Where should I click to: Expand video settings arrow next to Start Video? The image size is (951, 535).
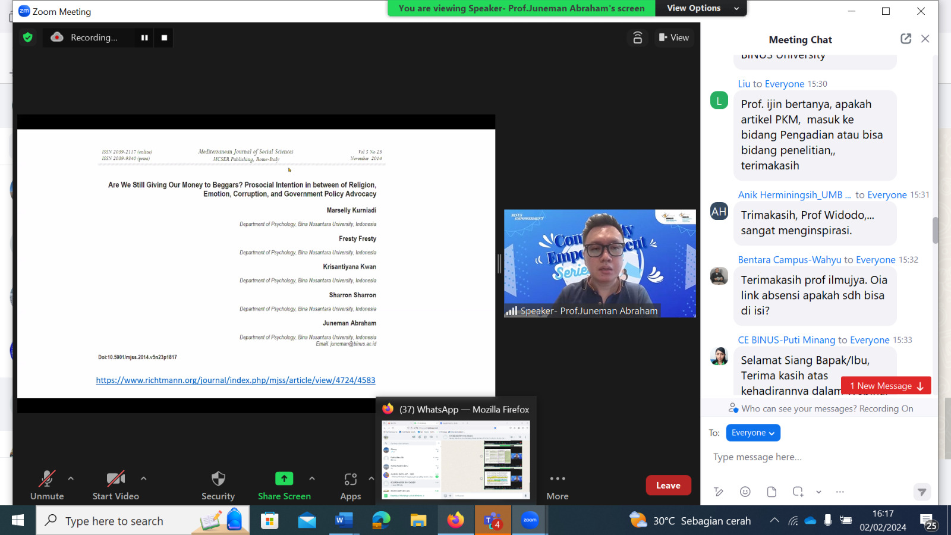point(143,478)
